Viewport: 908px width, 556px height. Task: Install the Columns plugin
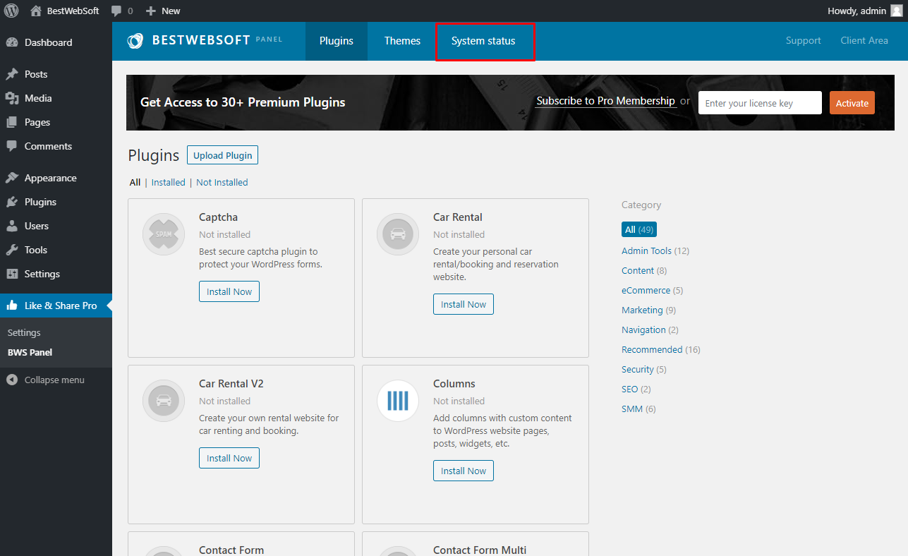pyautogui.click(x=464, y=471)
